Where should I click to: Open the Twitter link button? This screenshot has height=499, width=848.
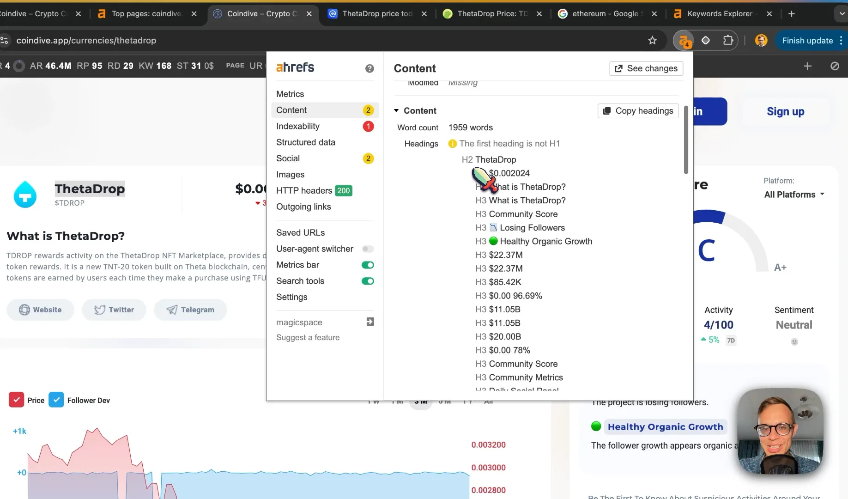[114, 310]
